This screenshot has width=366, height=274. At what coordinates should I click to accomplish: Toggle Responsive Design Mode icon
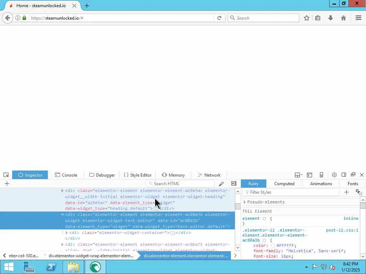(321, 175)
